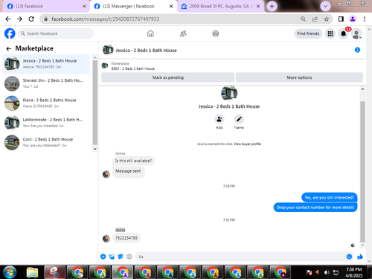This screenshot has width=372, height=279.
Task: Open the Groups icon in top navigation
Action: pos(216,33)
